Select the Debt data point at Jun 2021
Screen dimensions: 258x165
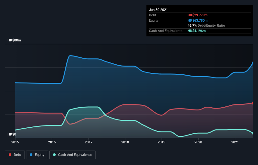tap(253, 103)
